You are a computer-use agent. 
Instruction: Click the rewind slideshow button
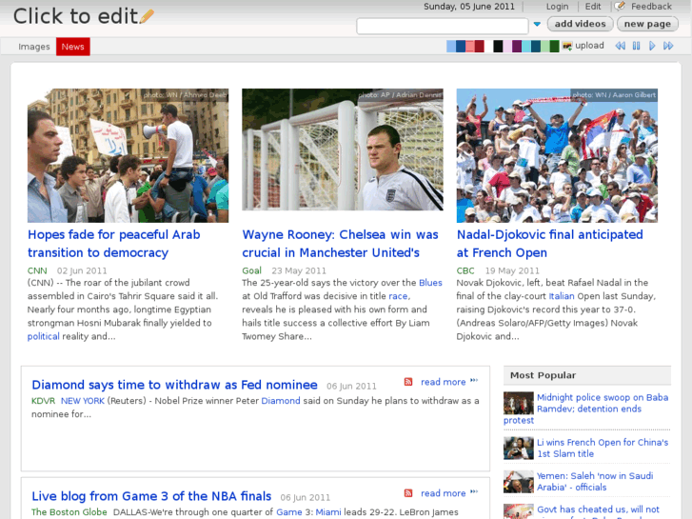tap(621, 46)
